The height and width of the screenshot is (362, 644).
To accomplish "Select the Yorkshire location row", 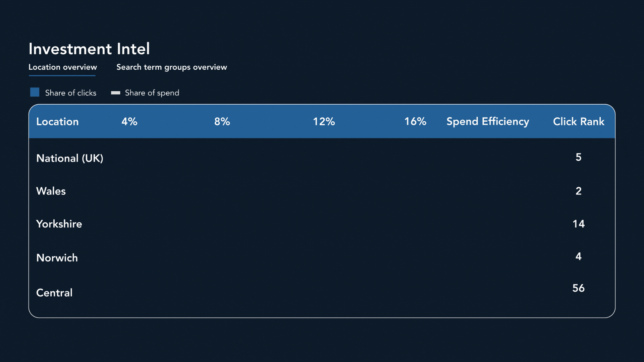I will point(59,224).
